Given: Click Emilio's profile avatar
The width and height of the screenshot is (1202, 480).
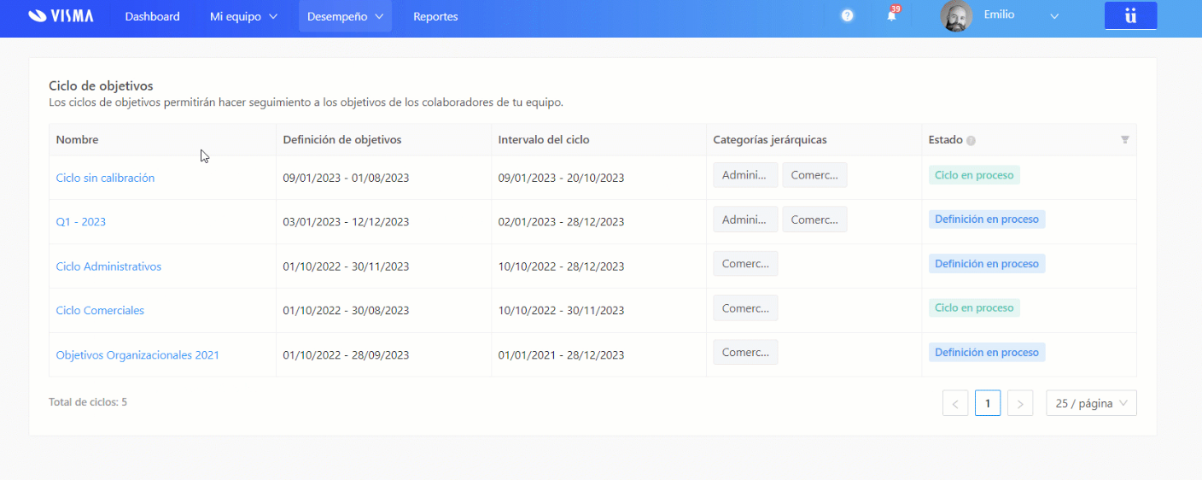Looking at the screenshot, I should (956, 16).
